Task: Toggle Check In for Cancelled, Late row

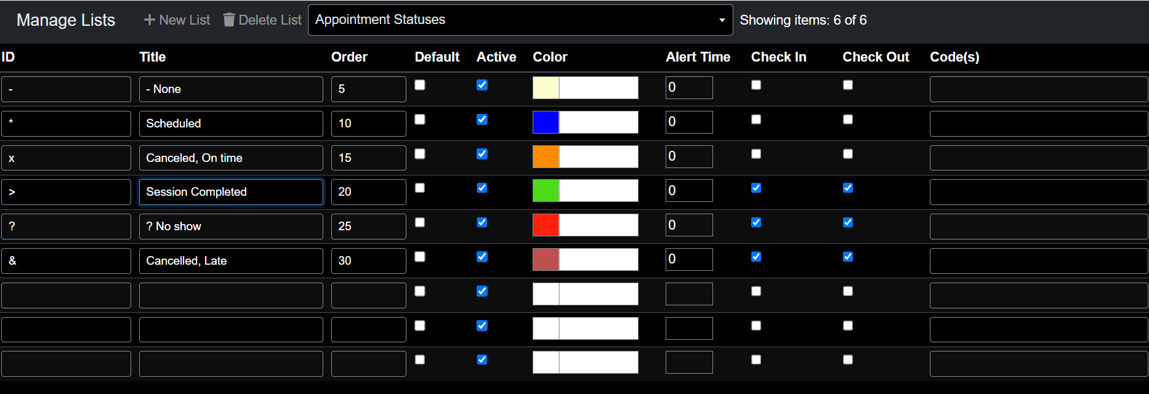Action: coord(756,257)
